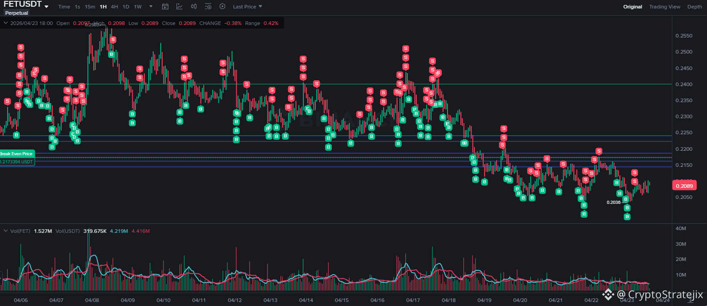This screenshot has height=306, width=707.
Task: Switch to the 15m interval
Action: [x=90, y=7]
